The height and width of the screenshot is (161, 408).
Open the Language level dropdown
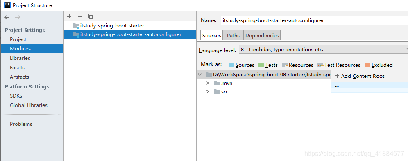(x=323, y=50)
